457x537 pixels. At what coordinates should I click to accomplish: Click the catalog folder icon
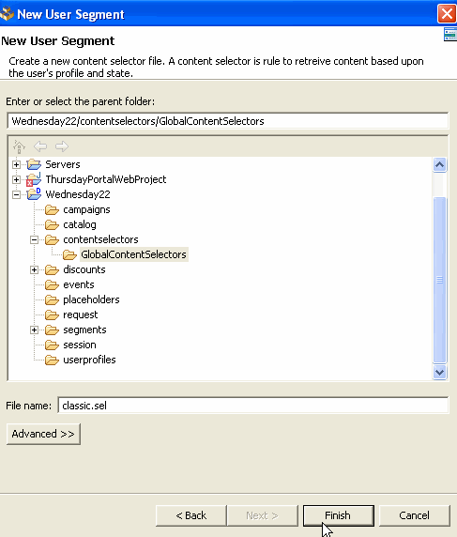click(52, 224)
